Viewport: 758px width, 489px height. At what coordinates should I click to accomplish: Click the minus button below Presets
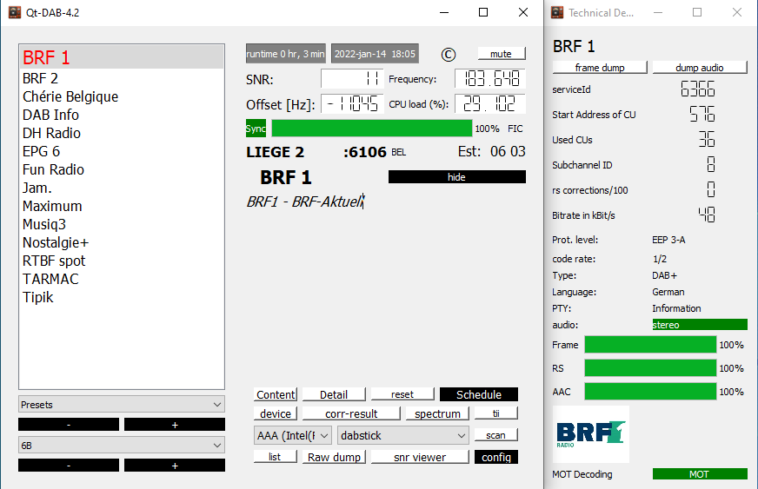69,424
